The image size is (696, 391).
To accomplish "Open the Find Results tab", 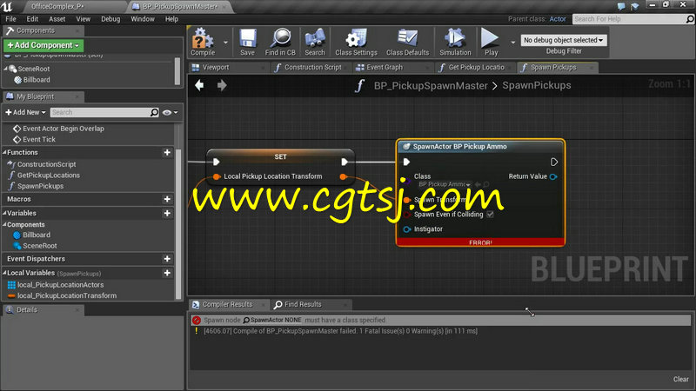I will [x=303, y=305].
